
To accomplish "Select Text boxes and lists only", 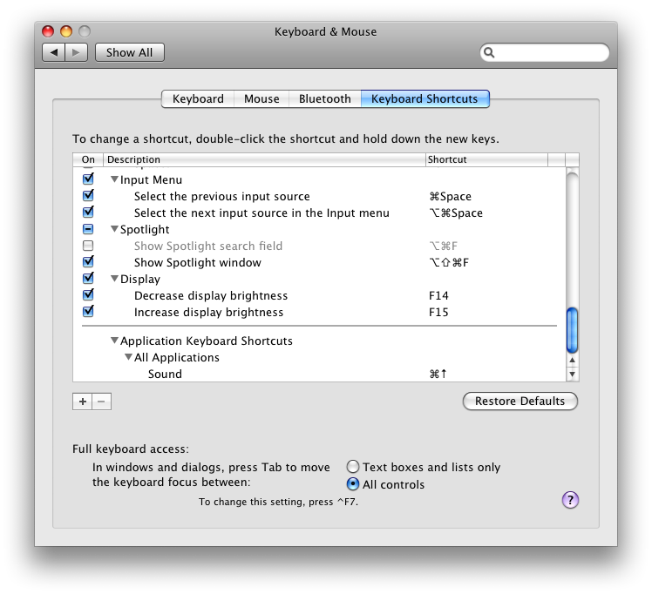I will 353,467.
